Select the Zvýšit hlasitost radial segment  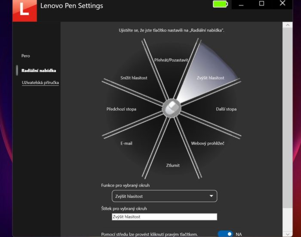click(210, 78)
